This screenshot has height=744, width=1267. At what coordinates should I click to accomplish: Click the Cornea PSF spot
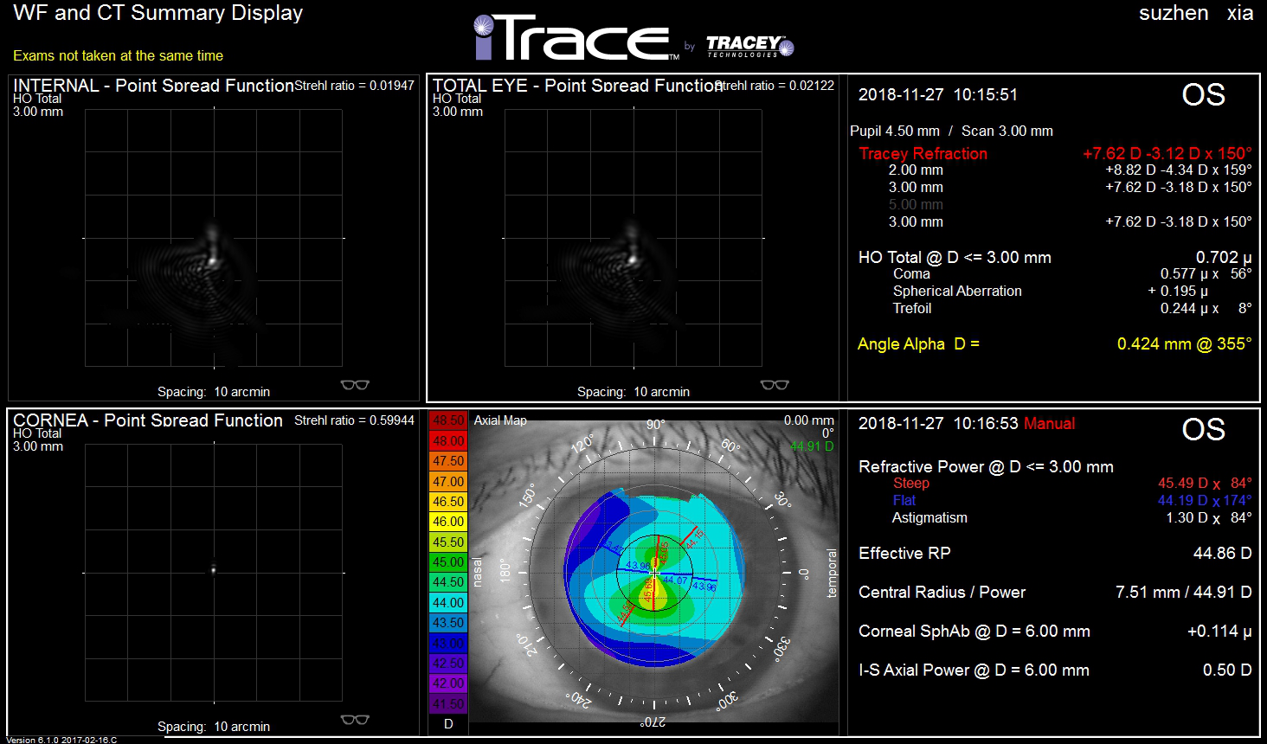point(213,569)
